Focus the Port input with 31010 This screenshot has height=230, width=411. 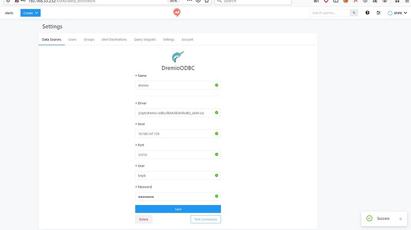(x=178, y=155)
